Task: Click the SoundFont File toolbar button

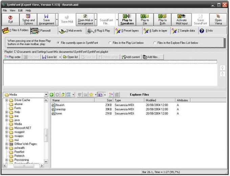Action: (x=106, y=20)
